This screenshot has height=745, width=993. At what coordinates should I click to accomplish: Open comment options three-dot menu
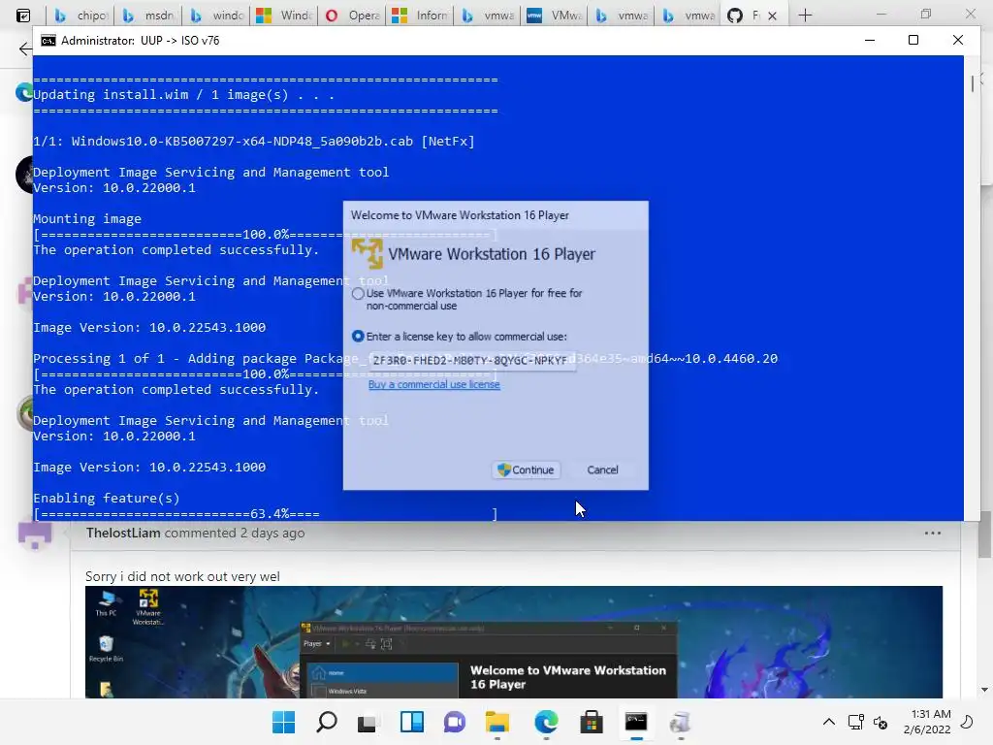932,533
